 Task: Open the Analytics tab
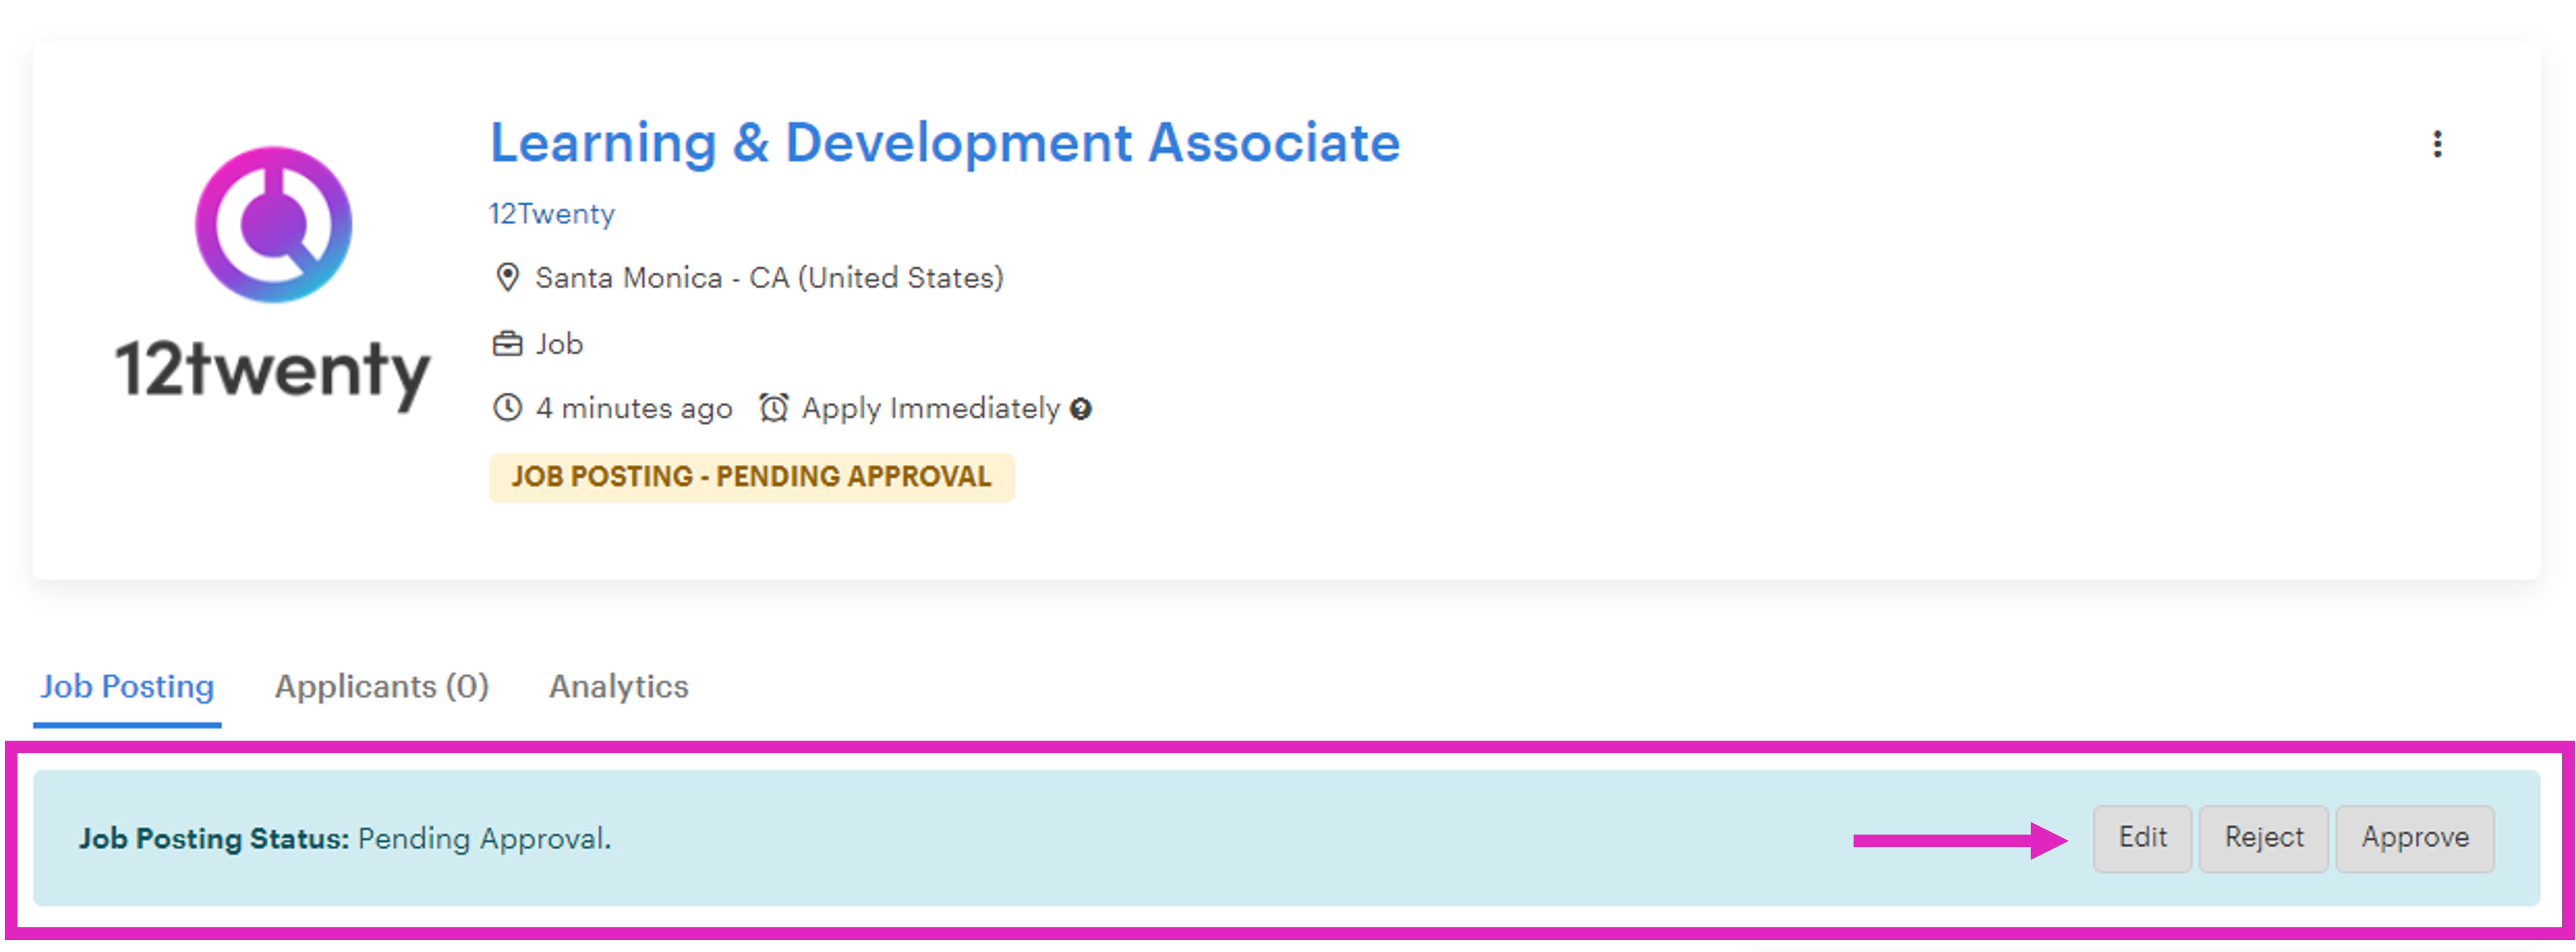[x=618, y=687]
